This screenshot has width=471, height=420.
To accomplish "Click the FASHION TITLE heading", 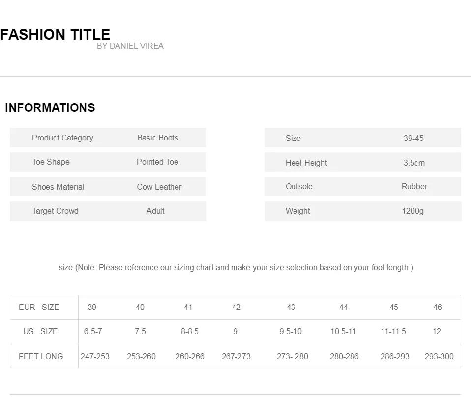I will pos(55,34).
